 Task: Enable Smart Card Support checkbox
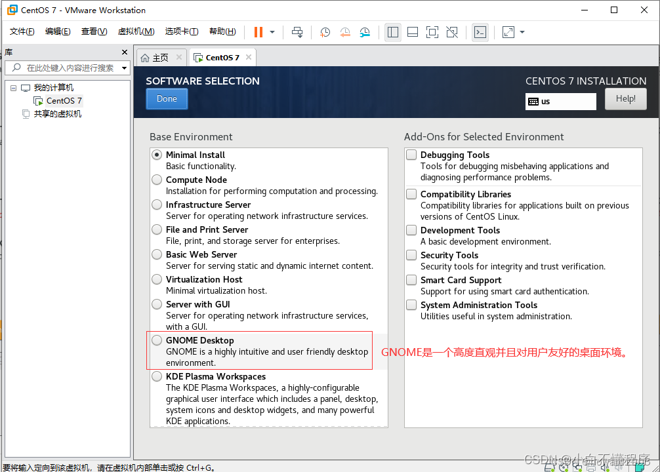pyautogui.click(x=411, y=280)
